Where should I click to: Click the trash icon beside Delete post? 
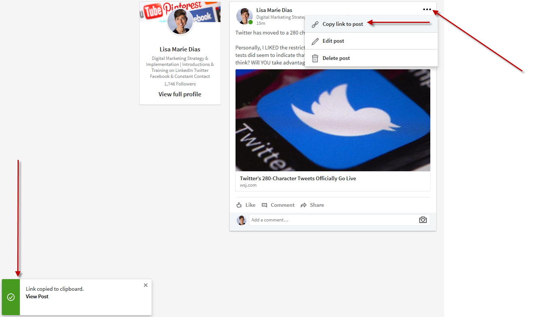click(315, 58)
